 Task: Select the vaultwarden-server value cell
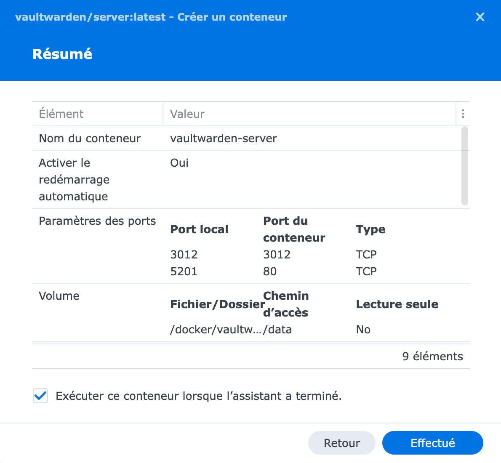point(224,138)
